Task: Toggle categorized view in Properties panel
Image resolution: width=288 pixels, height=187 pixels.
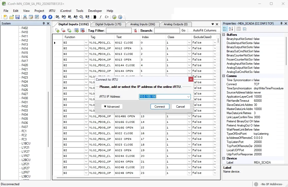Action: point(225,29)
